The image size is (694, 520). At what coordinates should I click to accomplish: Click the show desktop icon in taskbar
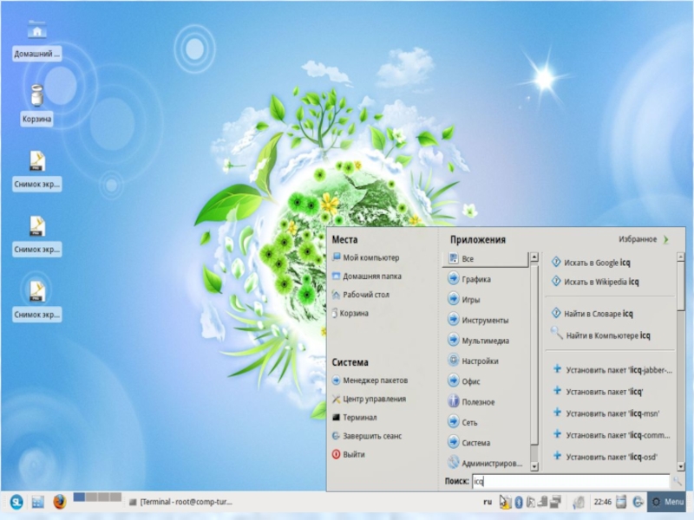[38, 502]
